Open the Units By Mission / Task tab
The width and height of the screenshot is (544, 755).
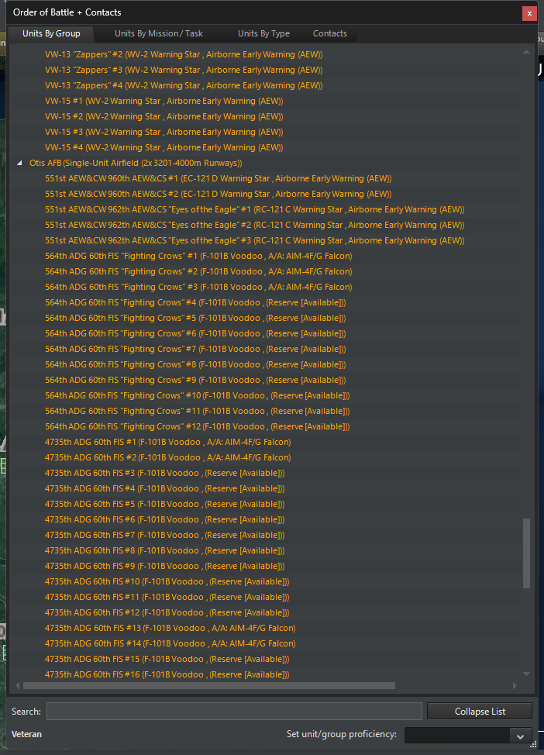click(158, 33)
